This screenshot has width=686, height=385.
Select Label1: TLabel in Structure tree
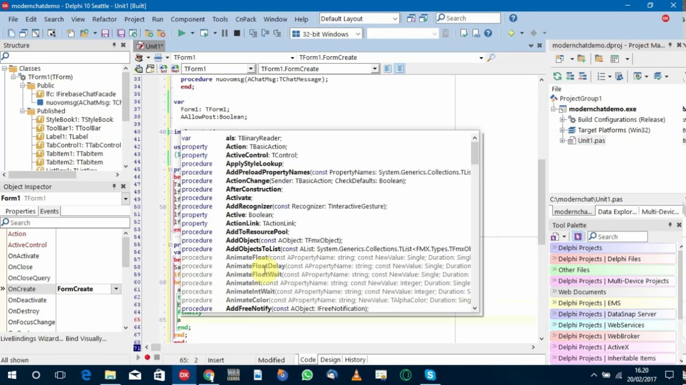pos(67,136)
